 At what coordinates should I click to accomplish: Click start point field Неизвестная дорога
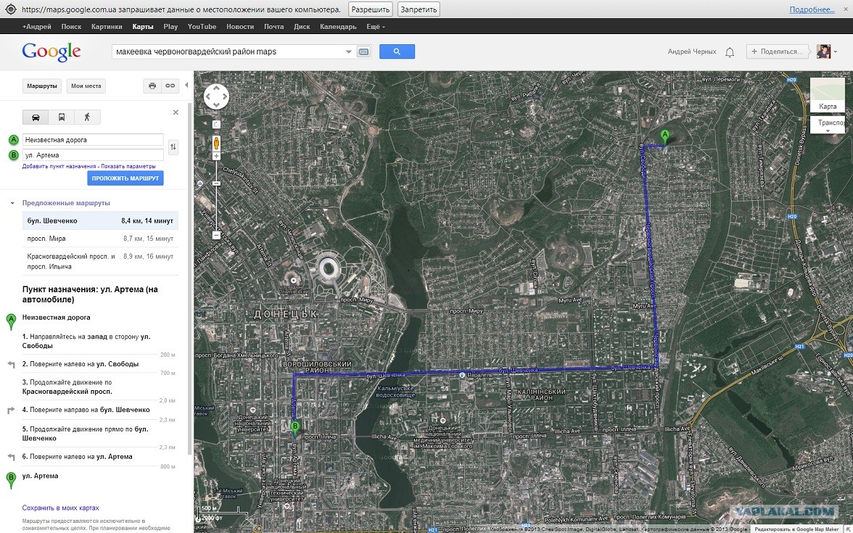pos(93,140)
